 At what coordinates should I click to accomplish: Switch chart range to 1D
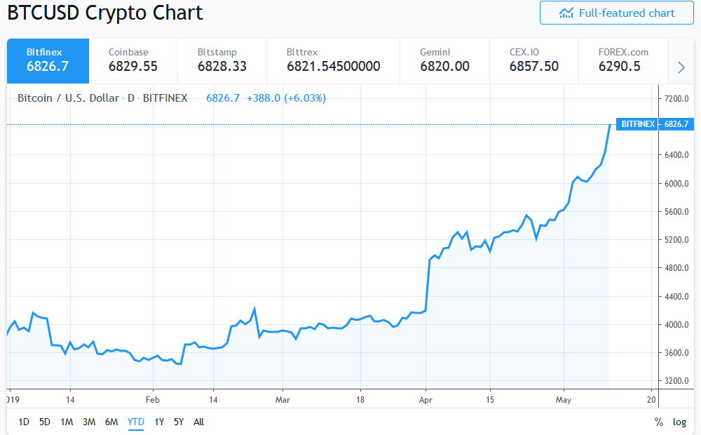pos(23,422)
